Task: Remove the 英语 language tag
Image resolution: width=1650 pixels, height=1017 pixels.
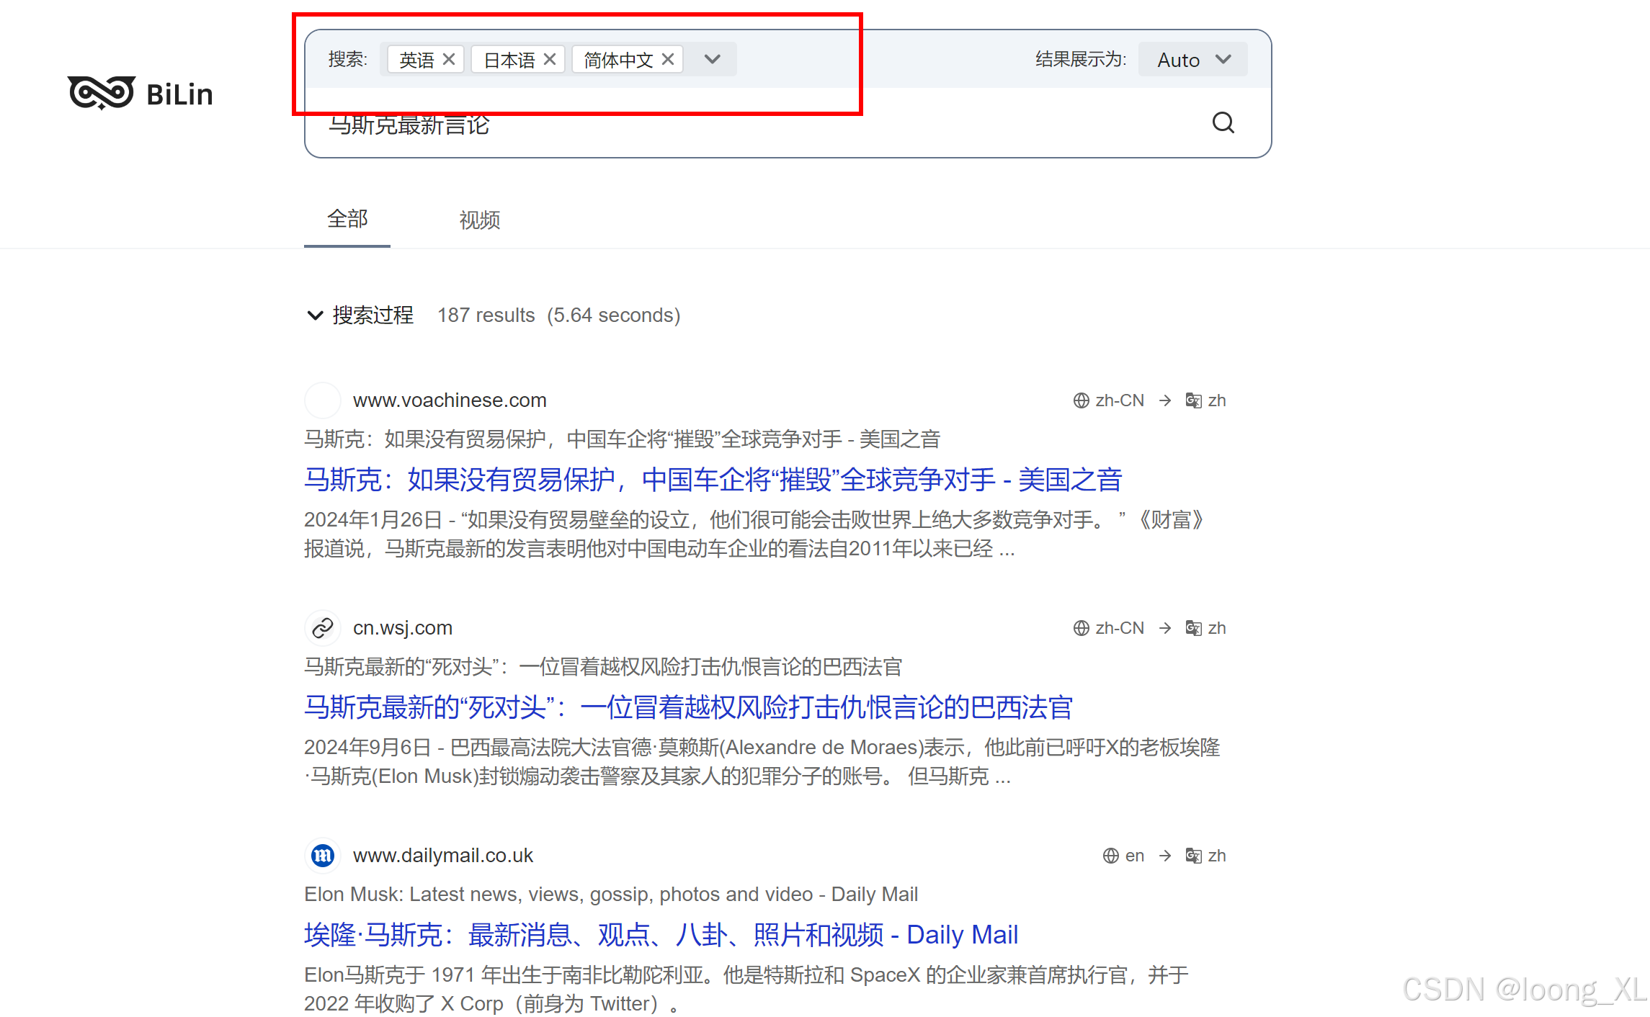Action: tap(449, 59)
